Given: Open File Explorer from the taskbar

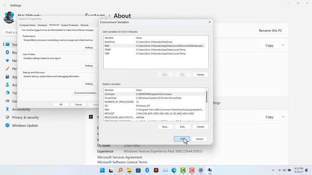Looking at the screenshot, I should tap(129, 170).
